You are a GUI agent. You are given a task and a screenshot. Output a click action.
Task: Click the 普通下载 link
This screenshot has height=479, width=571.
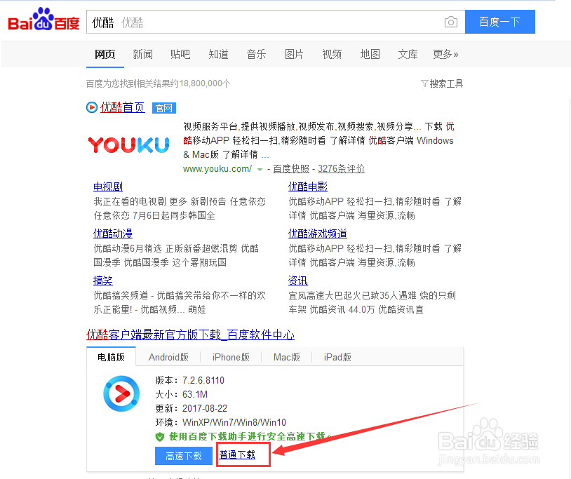pos(237,455)
